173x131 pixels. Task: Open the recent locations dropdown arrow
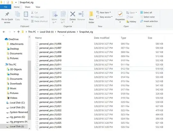pos(14,32)
